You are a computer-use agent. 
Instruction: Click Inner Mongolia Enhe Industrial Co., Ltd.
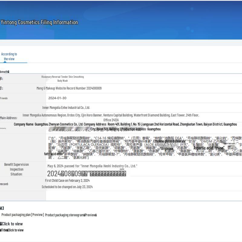pos(66,108)
